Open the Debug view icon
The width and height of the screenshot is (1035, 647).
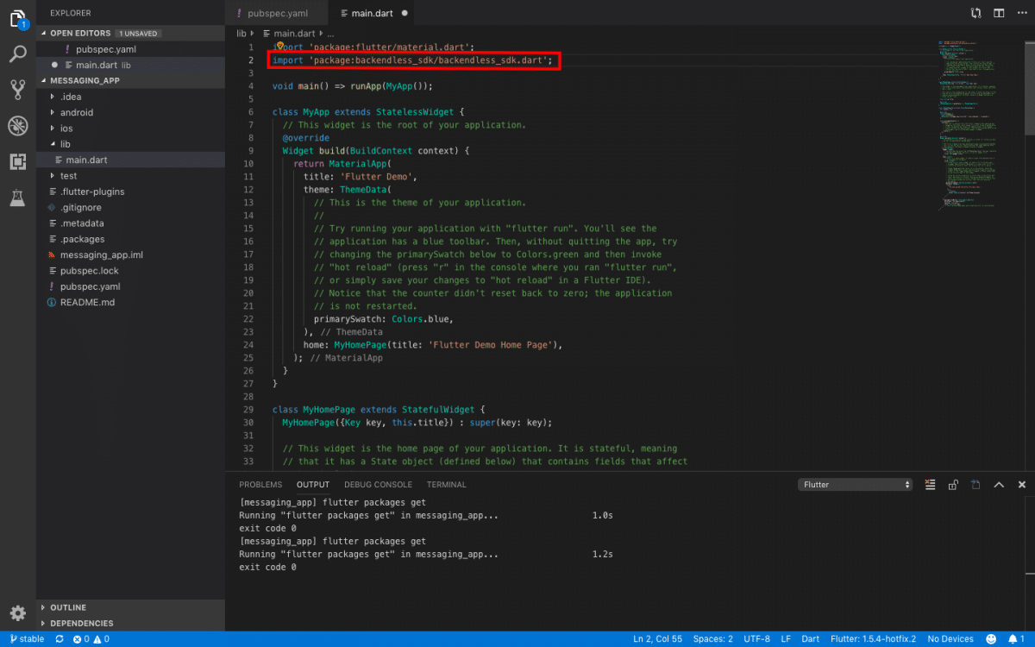[x=18, y=126]
